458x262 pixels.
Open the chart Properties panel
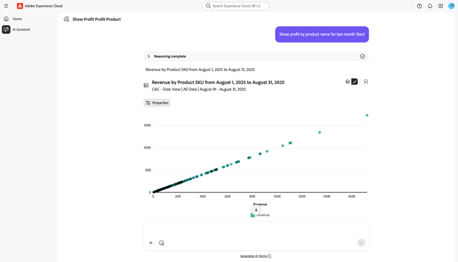click(157, 103)
